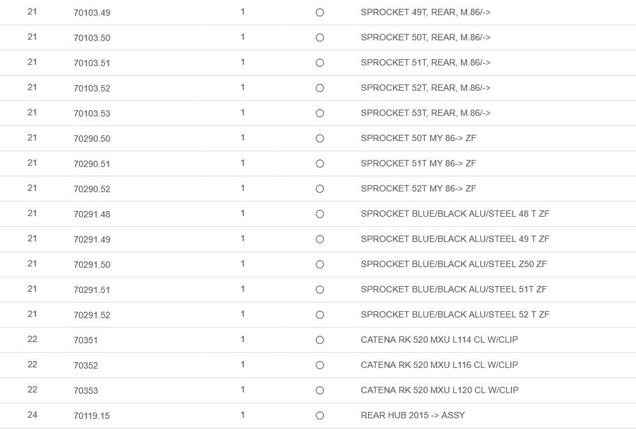
Task: Choose radio button for part 70290.51
Action: click(320, 163)
